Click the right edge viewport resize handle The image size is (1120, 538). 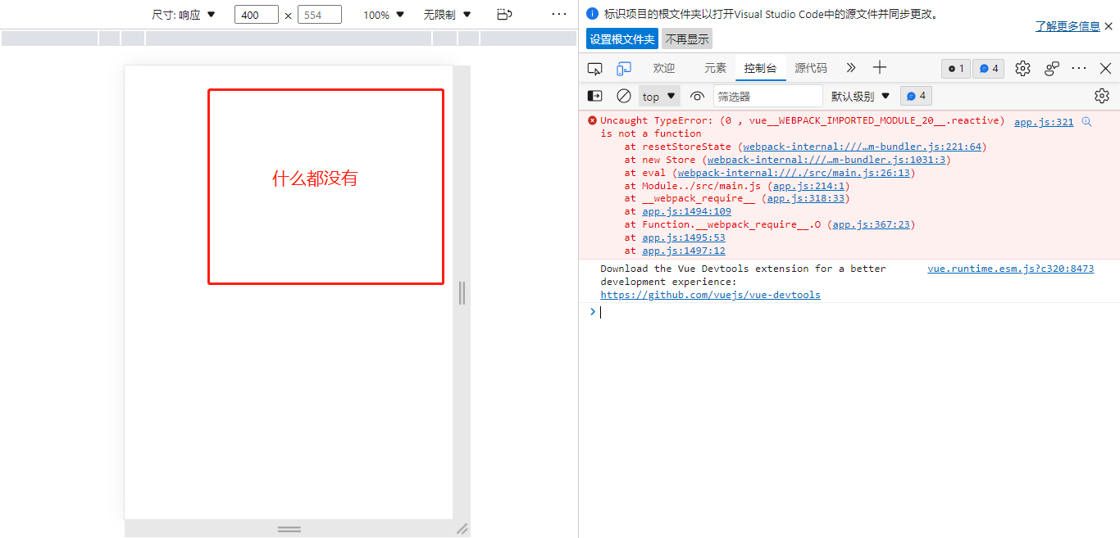[x=462, y=292]
